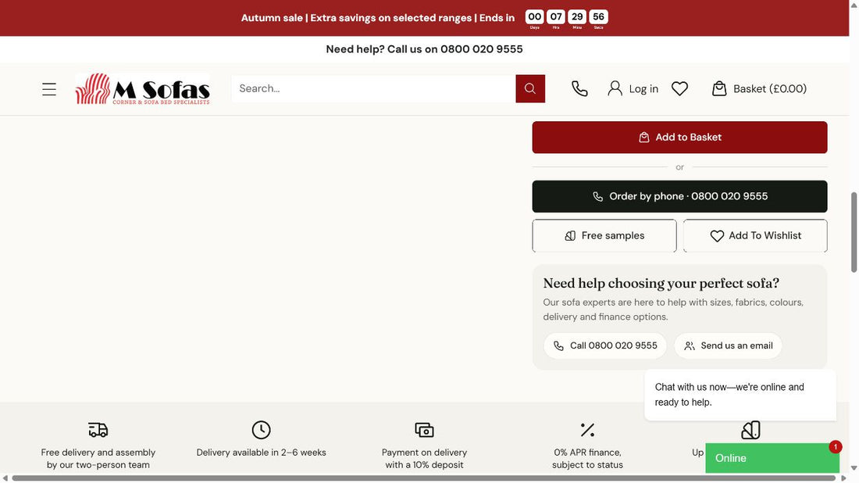Click the user account icon
This screenshot has width=859, height=483.
tap(615, 89)
